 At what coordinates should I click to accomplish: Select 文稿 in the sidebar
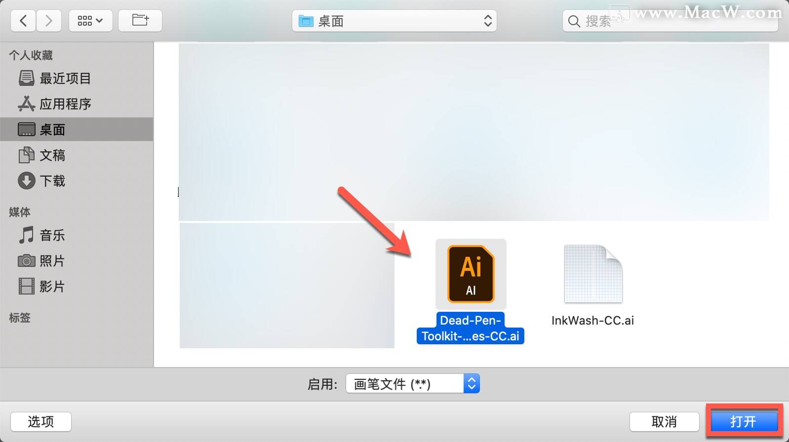pos(77,155)
